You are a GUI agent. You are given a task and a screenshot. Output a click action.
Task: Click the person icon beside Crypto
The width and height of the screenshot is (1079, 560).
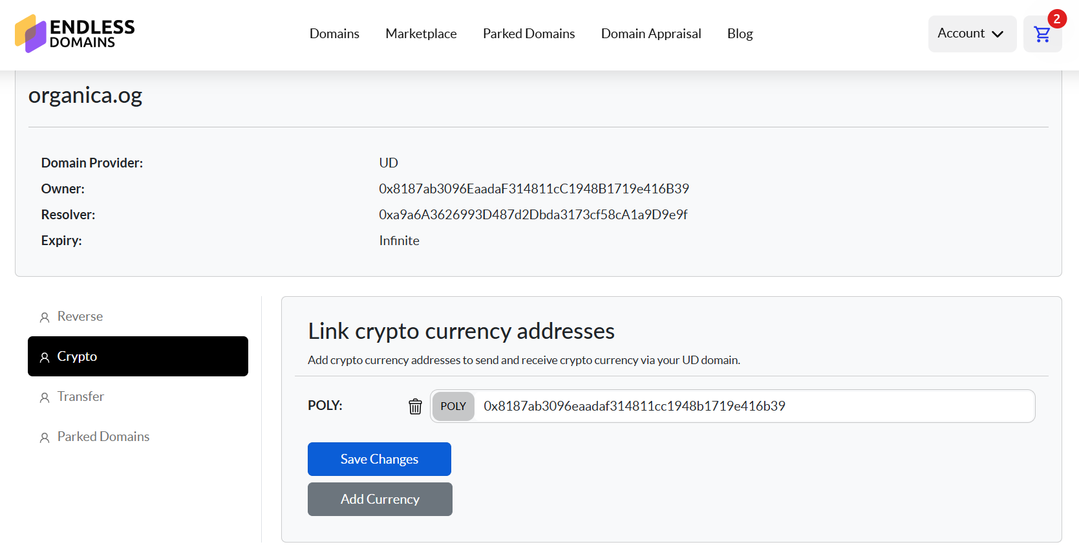point(45,357)
